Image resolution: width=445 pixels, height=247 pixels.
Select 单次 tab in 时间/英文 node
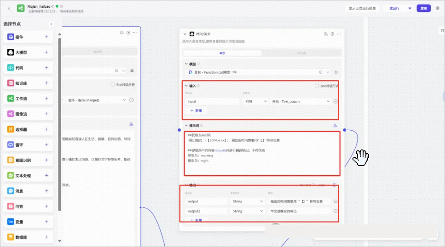coord(222,53)
